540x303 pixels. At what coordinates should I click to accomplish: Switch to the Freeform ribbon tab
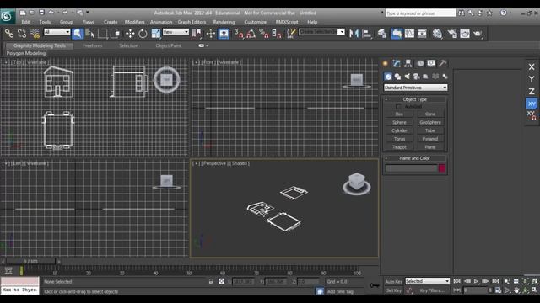point(92,45)
